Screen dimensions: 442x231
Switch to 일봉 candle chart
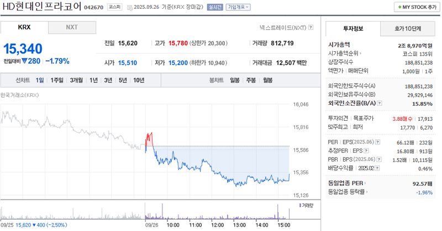coord(234,80)
